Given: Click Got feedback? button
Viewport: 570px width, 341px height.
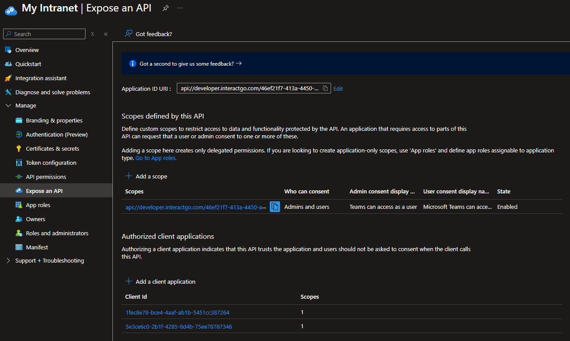Looking at the screenshot, I should coord(149,34).
